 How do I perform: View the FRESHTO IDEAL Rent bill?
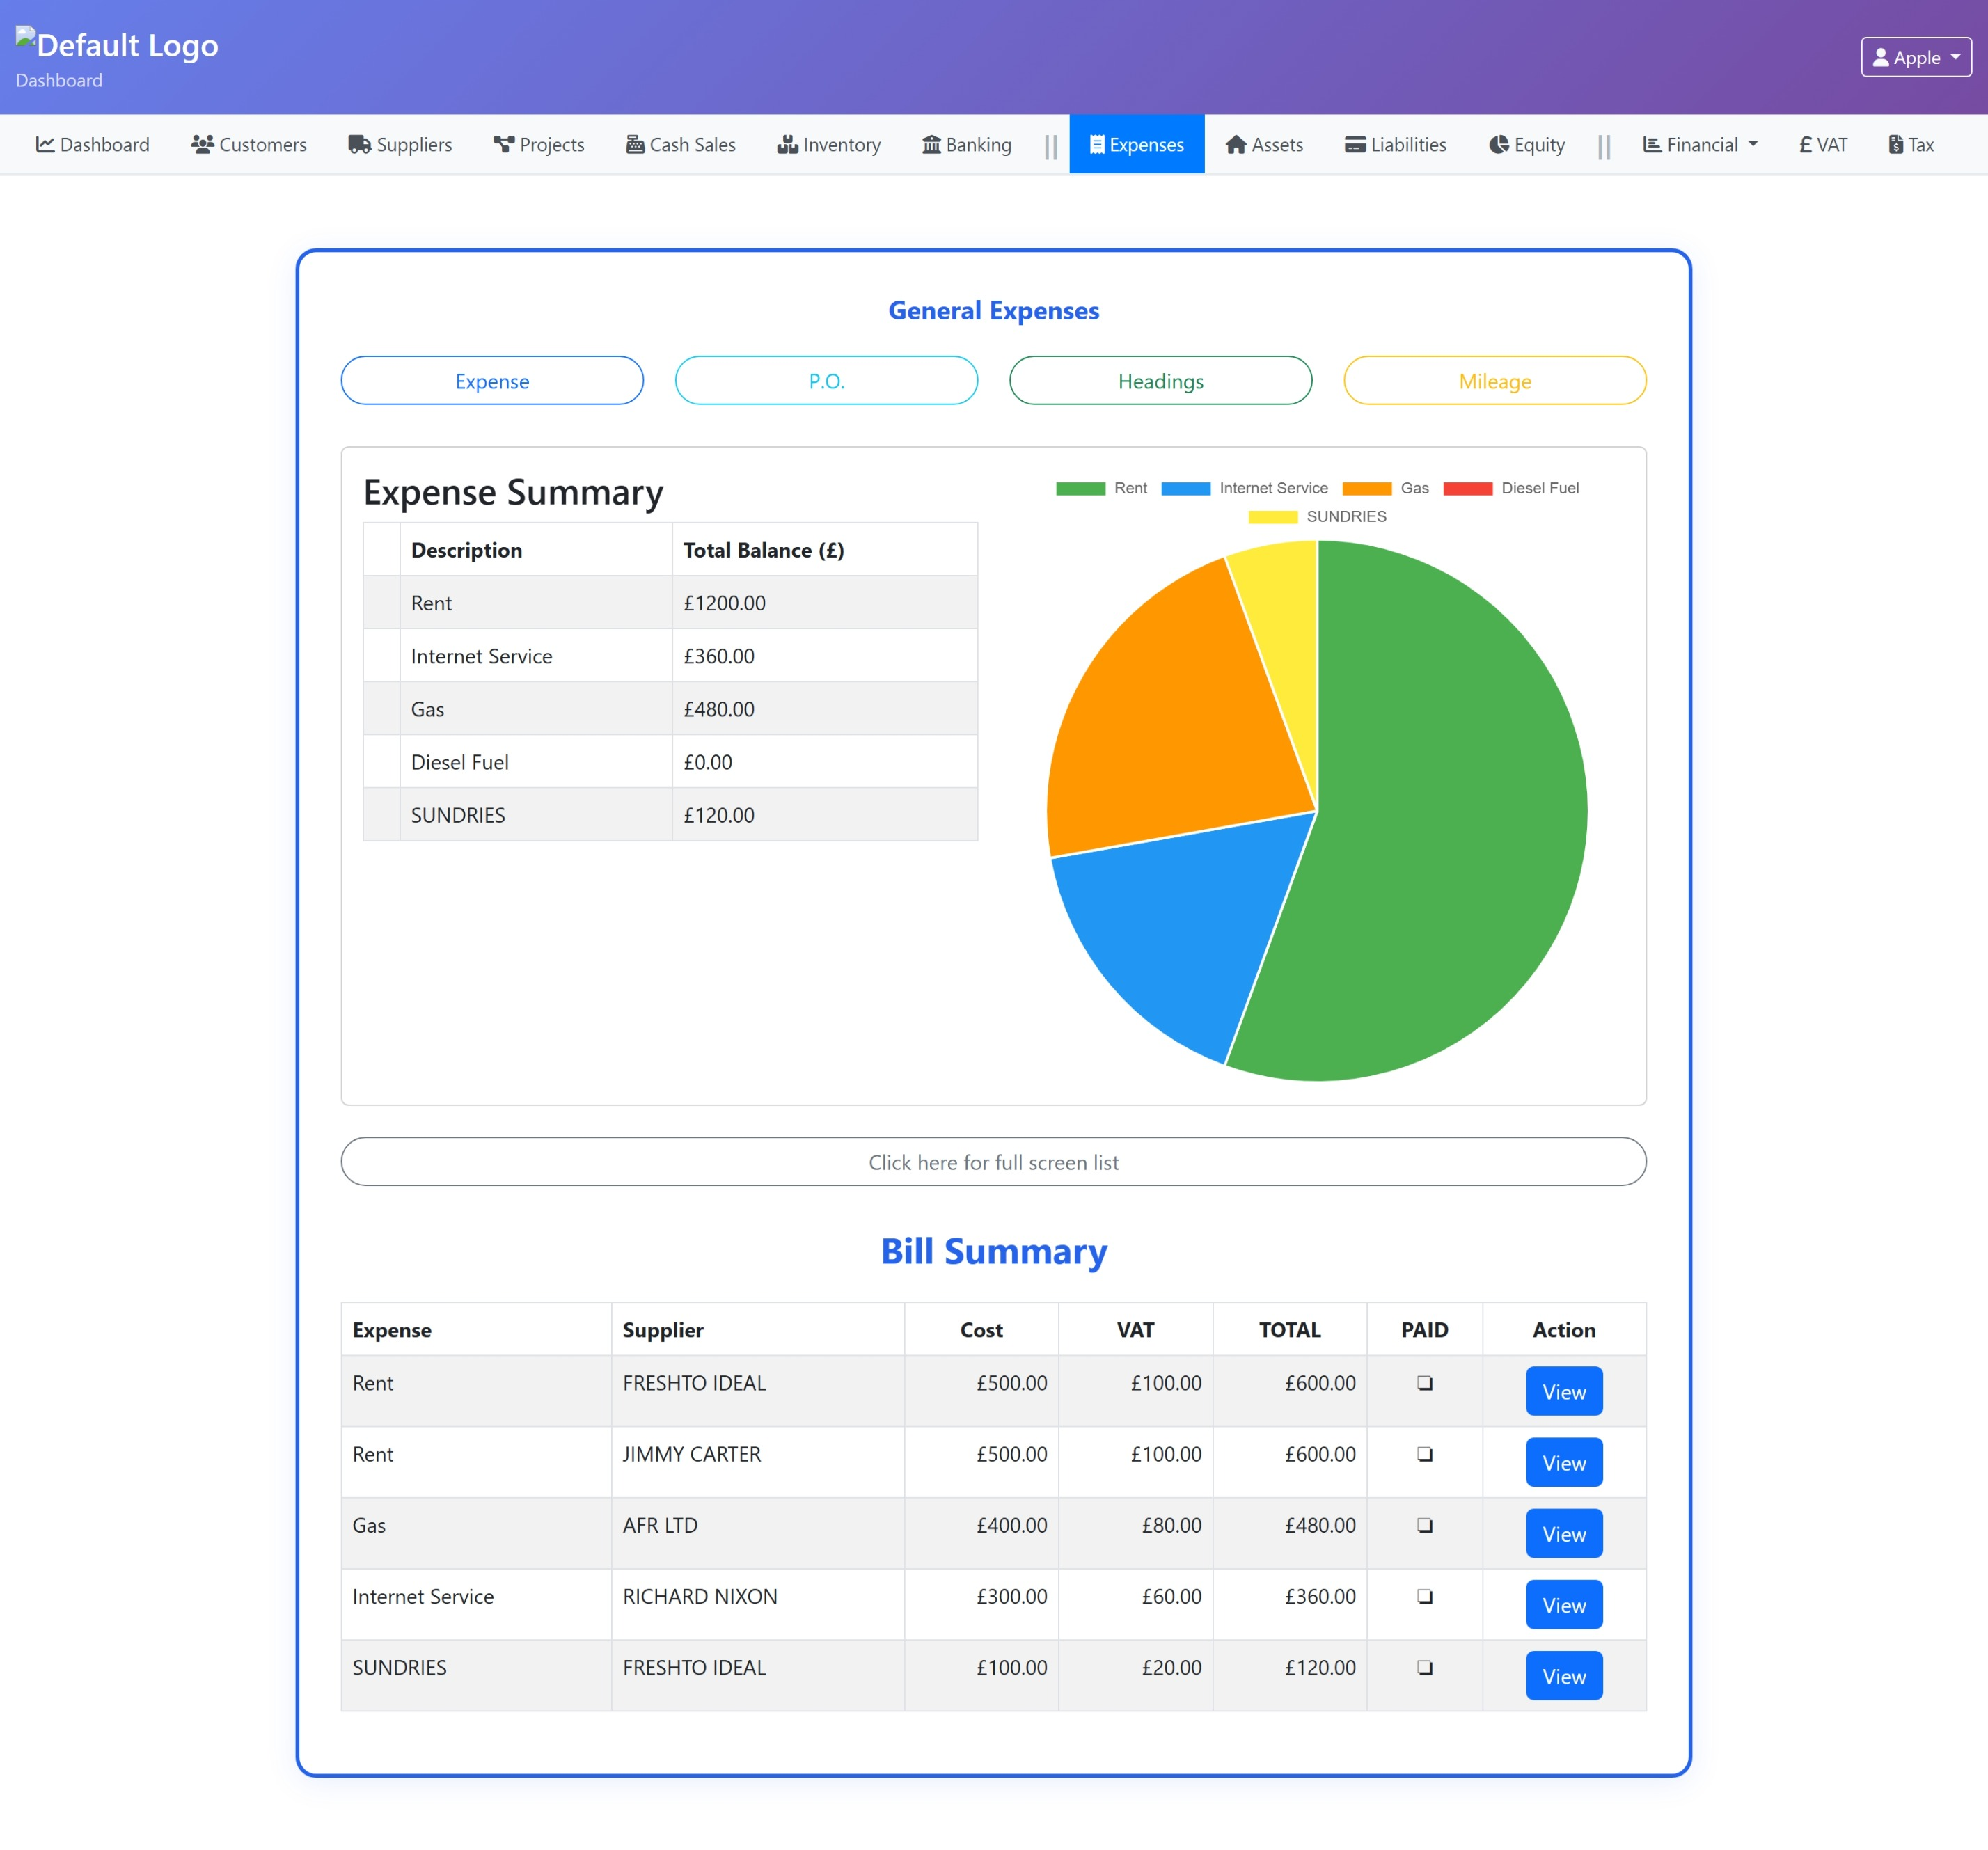[x=1564, y=1391]
